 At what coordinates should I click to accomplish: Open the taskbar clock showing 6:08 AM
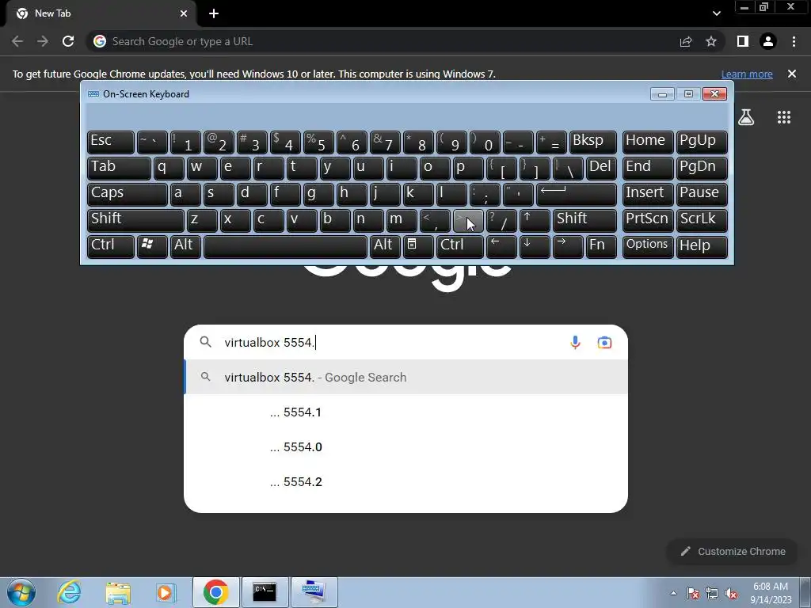click(x=770, y=592)
